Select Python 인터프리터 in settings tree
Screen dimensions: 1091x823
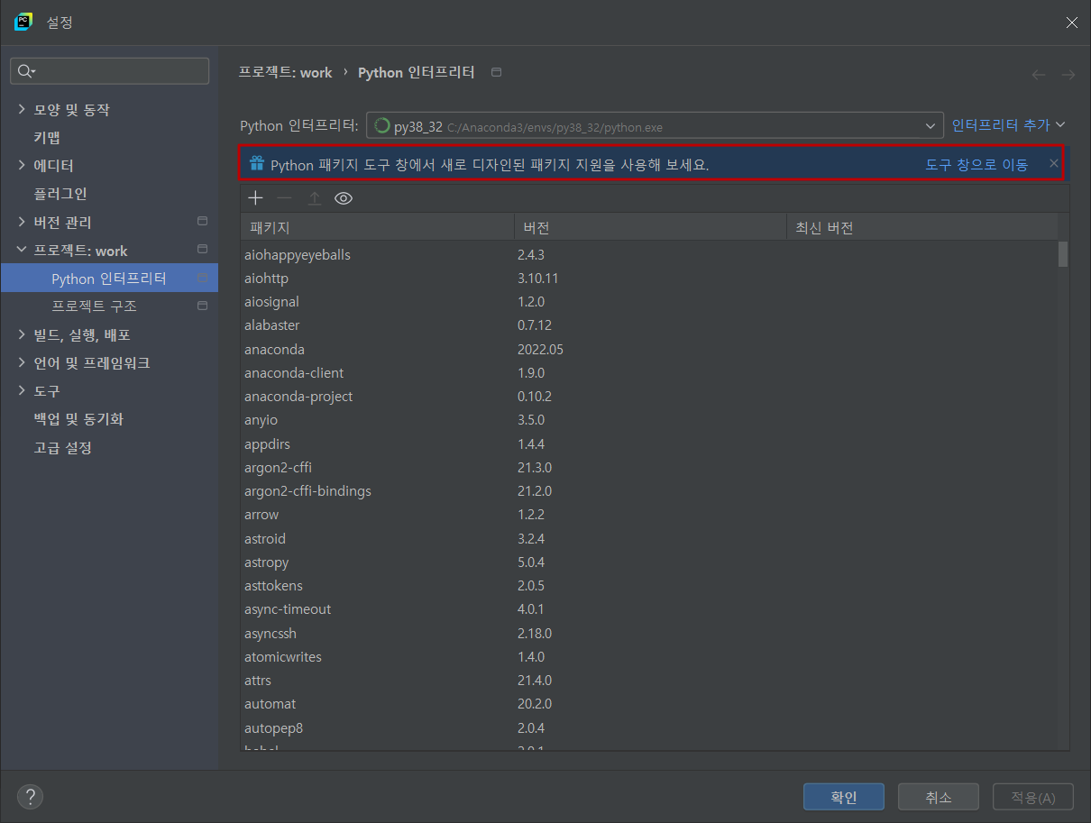(109, 279)
